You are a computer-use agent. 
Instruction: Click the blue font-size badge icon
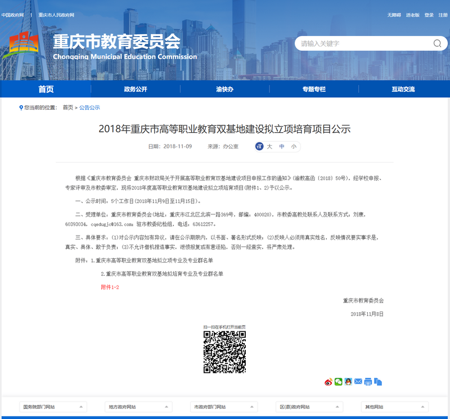tap(259, 146)
